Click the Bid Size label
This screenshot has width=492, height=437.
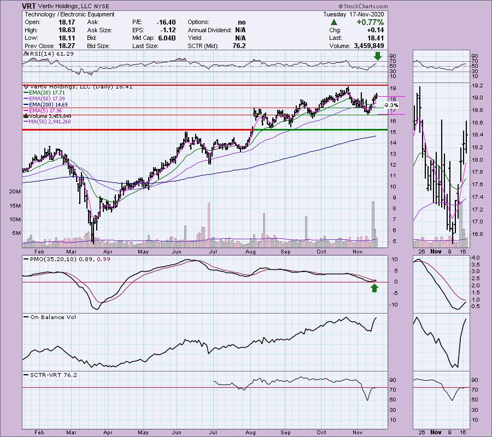pos(98,46)
